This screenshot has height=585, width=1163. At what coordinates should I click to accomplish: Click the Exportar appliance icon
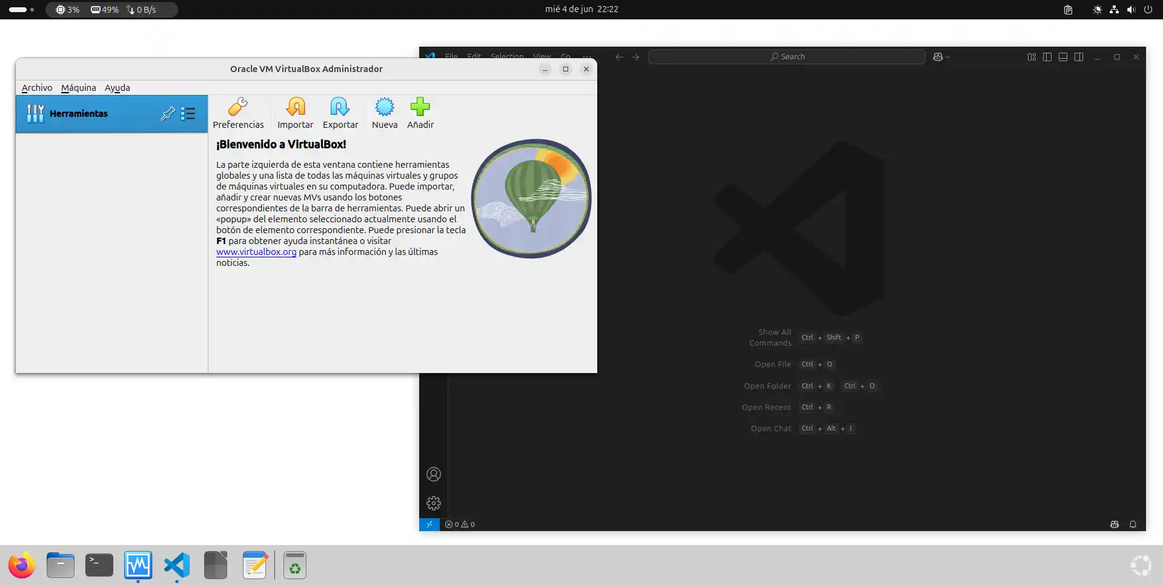click(x=340, y=113)
